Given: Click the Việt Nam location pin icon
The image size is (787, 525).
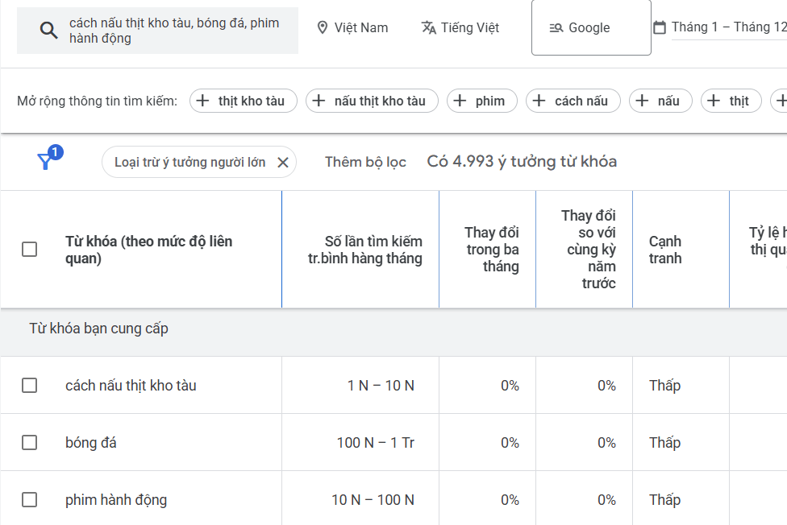Looking at the screenshot, I should point(323,27).
